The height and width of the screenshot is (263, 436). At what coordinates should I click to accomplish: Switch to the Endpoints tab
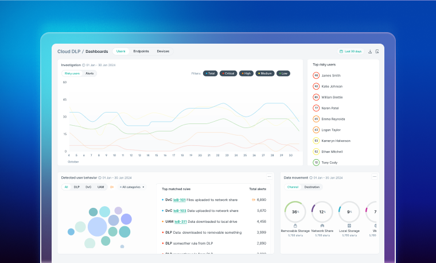pyautogui.click(x=141, y=51)
